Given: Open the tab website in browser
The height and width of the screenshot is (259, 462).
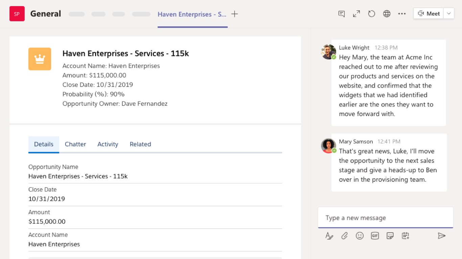Looking at the screenshot, I should pos(387,13).
